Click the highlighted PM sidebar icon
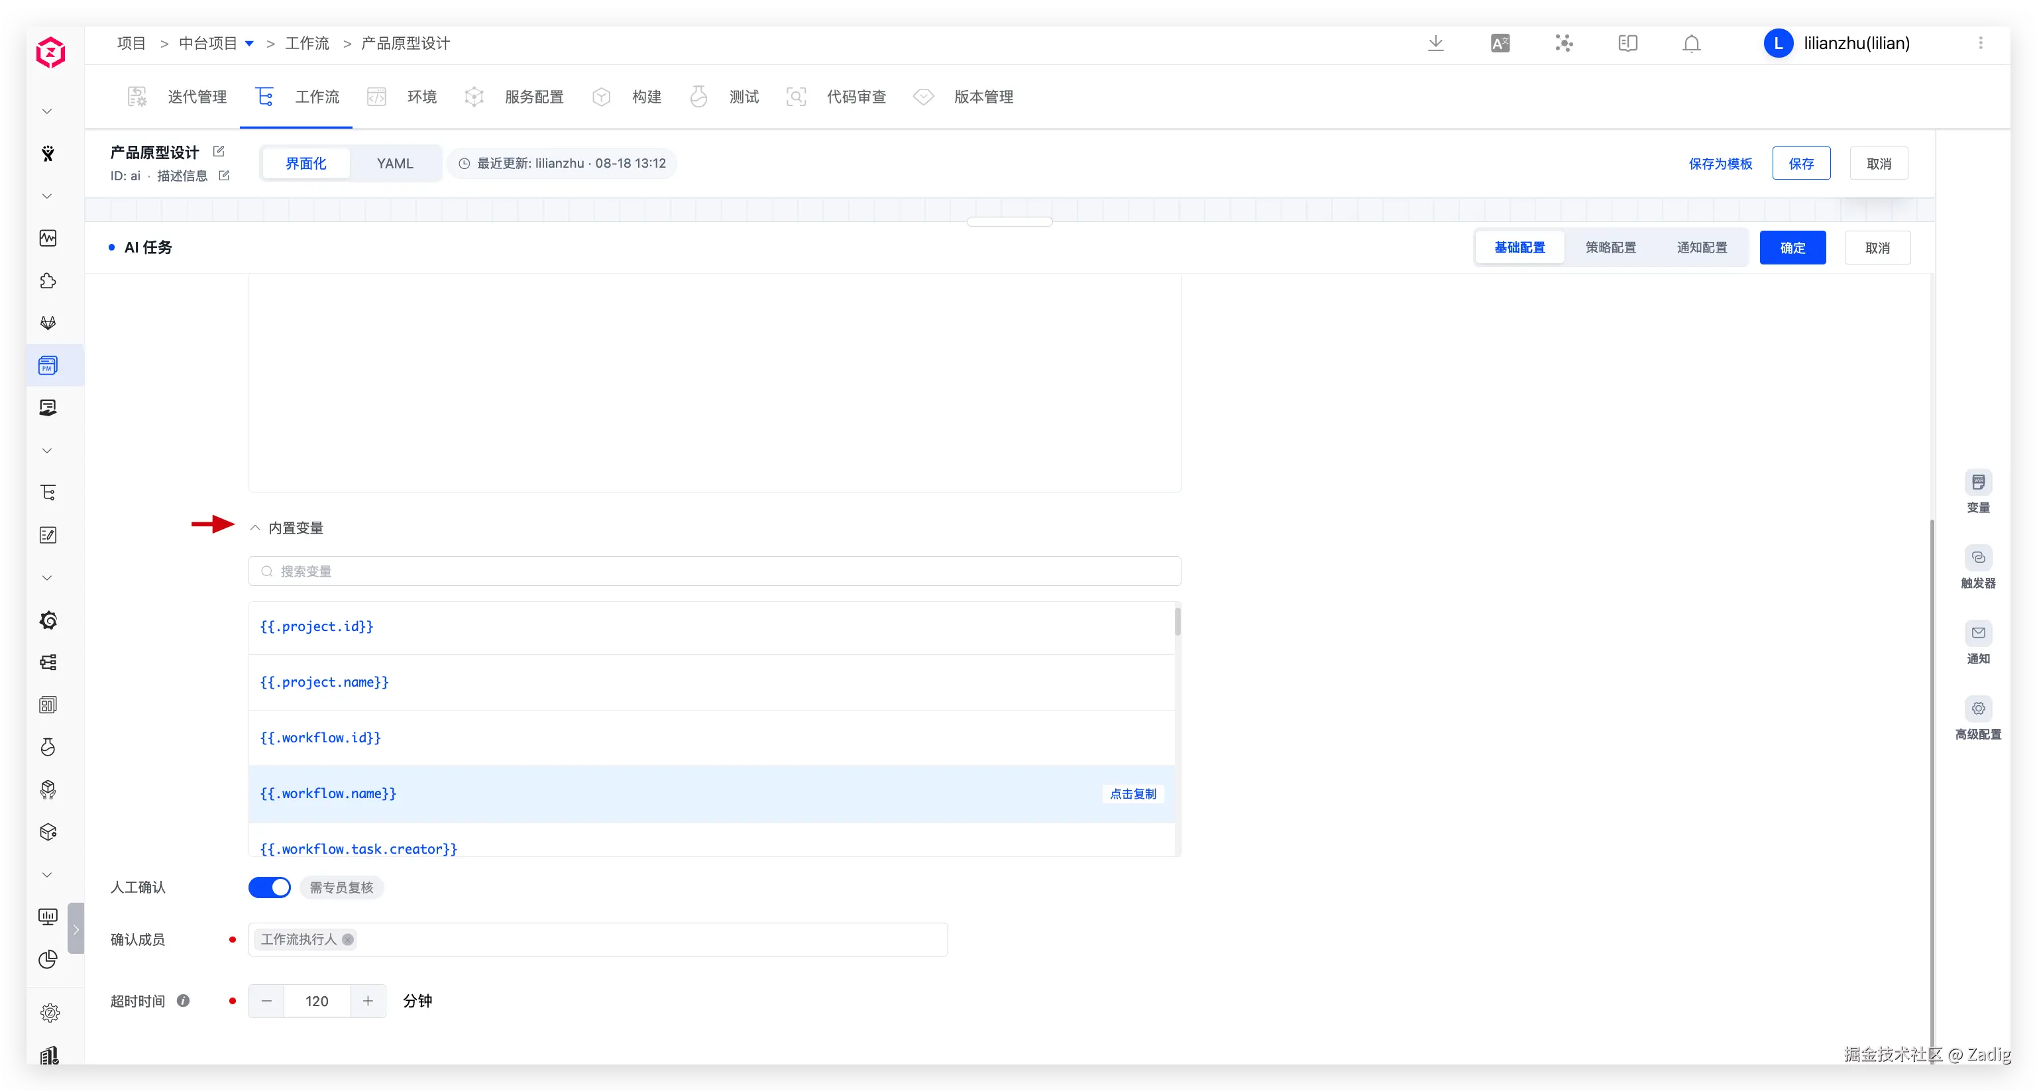The width and height of the screenshot is (2037, 1091). [48, 365]
